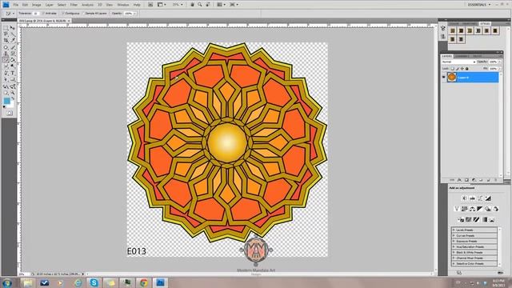Click the foreground blue color swatch

coord(6,101)
